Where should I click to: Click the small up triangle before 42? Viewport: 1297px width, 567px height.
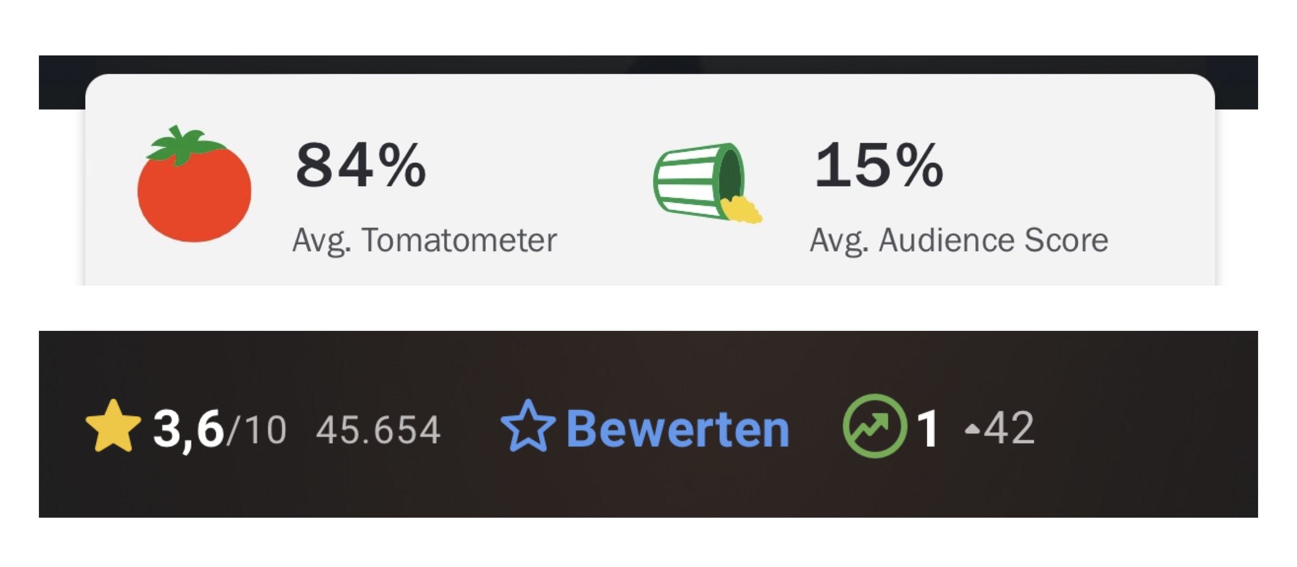pos(972,429)
